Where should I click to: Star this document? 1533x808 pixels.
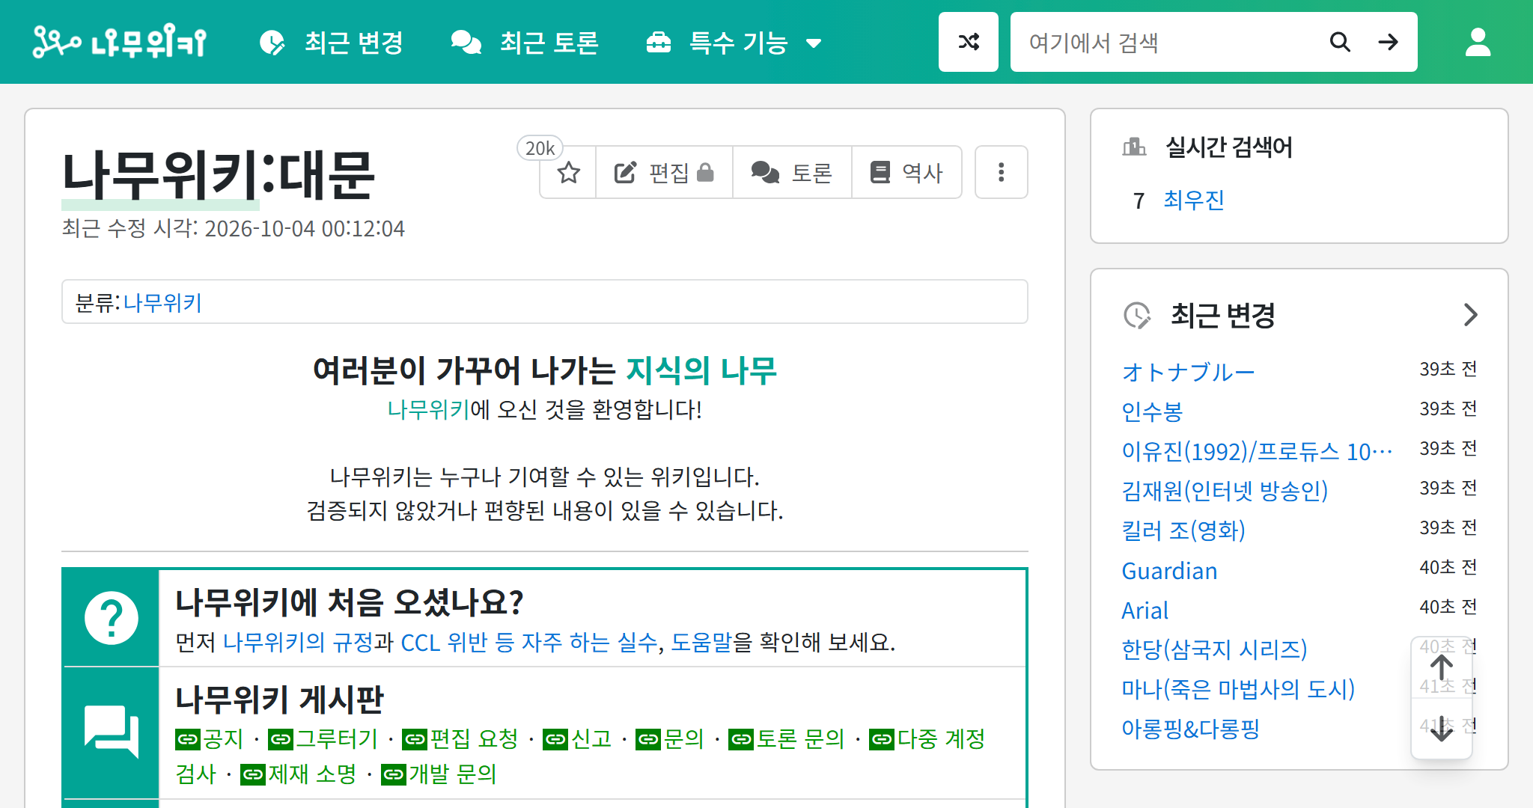point(569,173)
